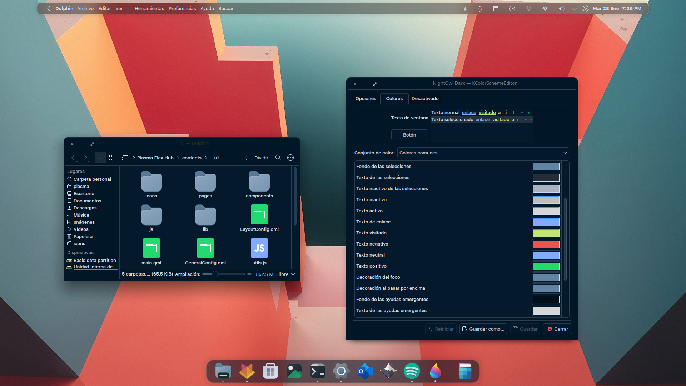Image resolution: width=686 pixels, height=386 pixels.
Task: Open the utils.js file
Action: (x=259, y=248)
